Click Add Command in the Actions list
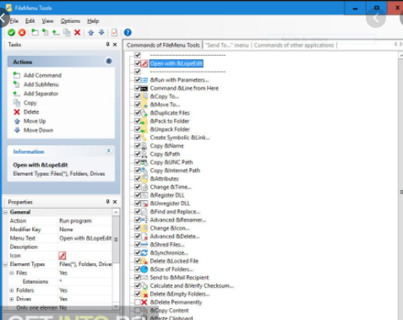Screen dimensions: 403x320 click(42, 75)
